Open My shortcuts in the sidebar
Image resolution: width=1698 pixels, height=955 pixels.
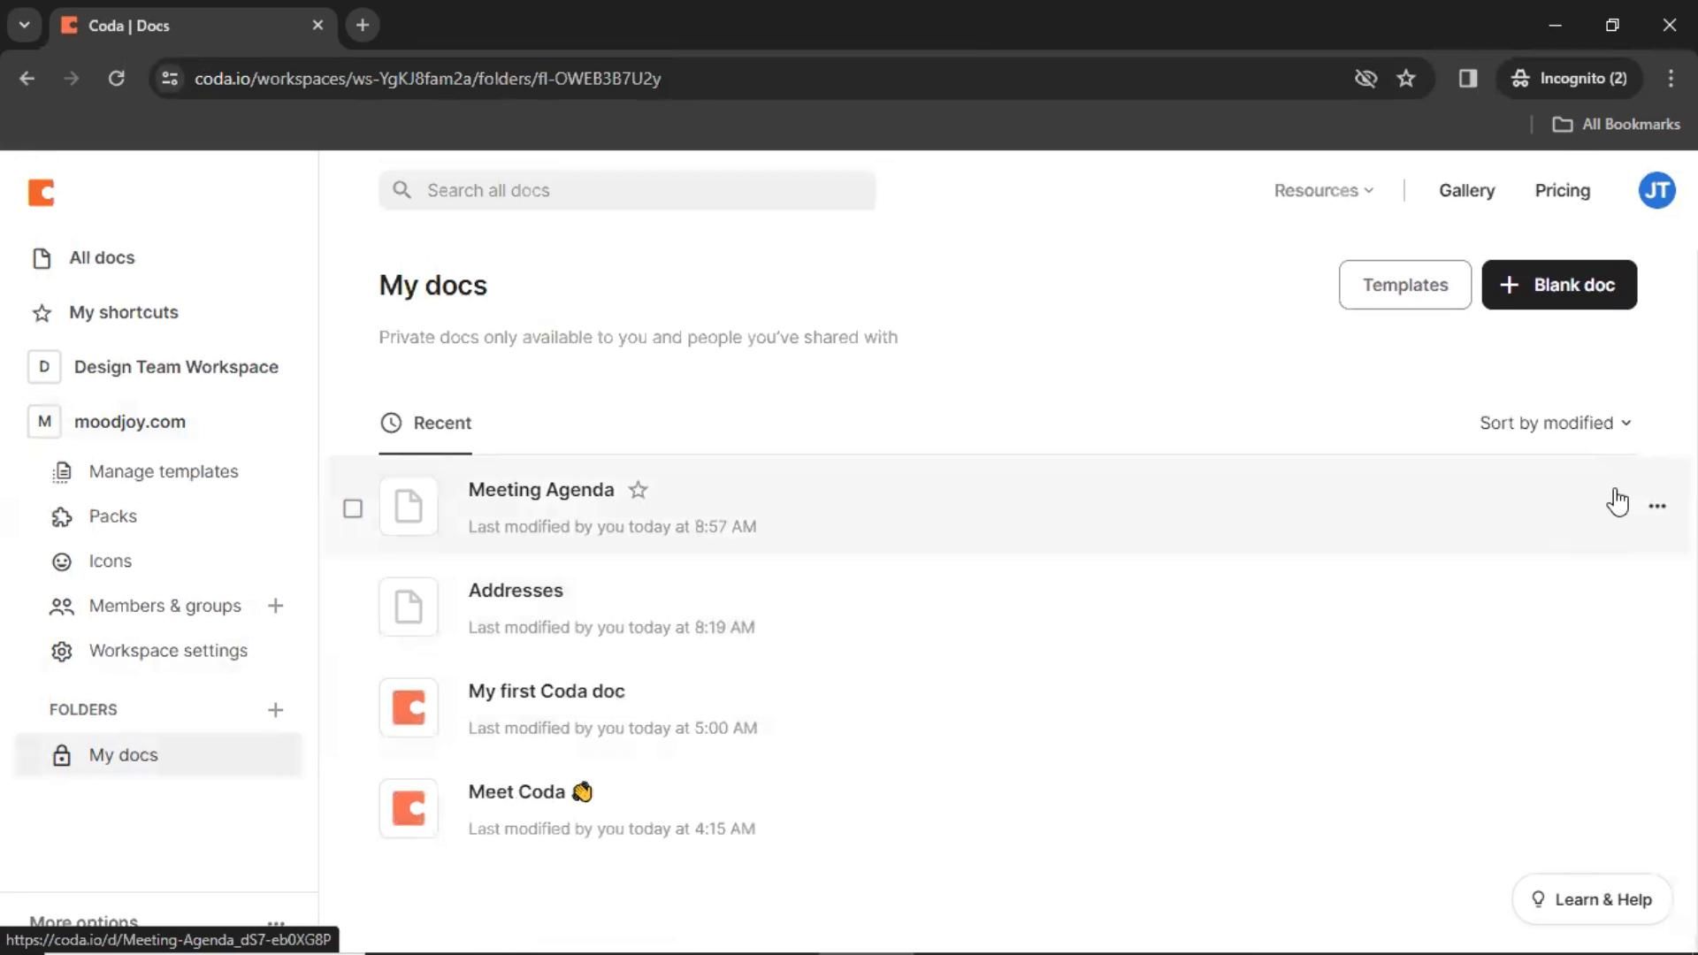[x=105, y=312]
